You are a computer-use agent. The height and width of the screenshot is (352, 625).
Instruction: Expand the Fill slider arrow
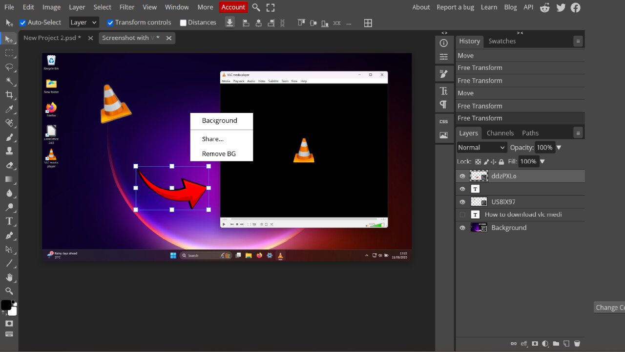click(542, 161)
